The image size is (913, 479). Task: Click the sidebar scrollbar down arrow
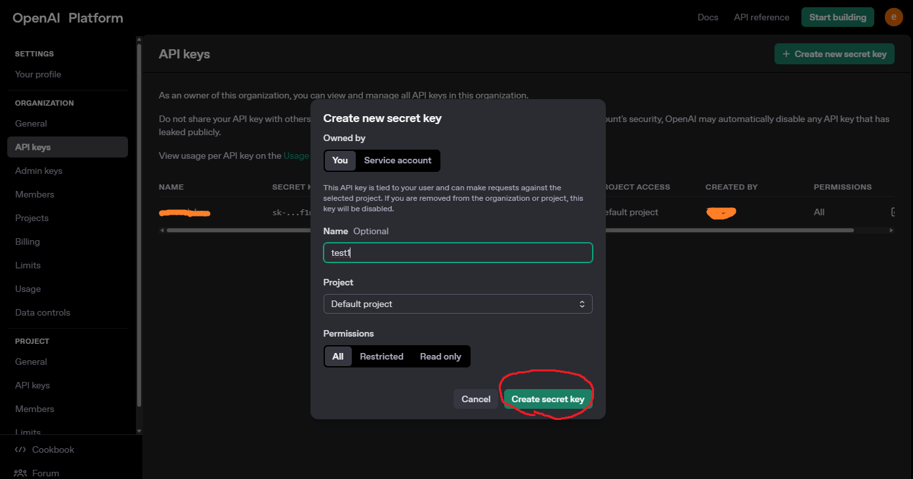138,430
